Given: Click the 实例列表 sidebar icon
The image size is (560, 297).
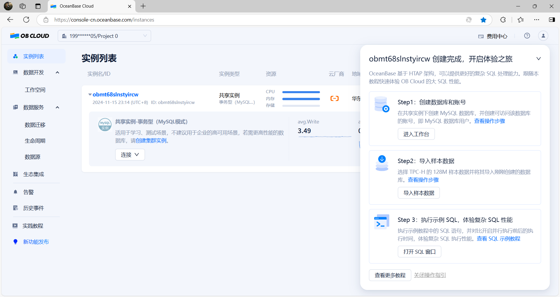Looking at the screenshot, I should pos(15,56).
